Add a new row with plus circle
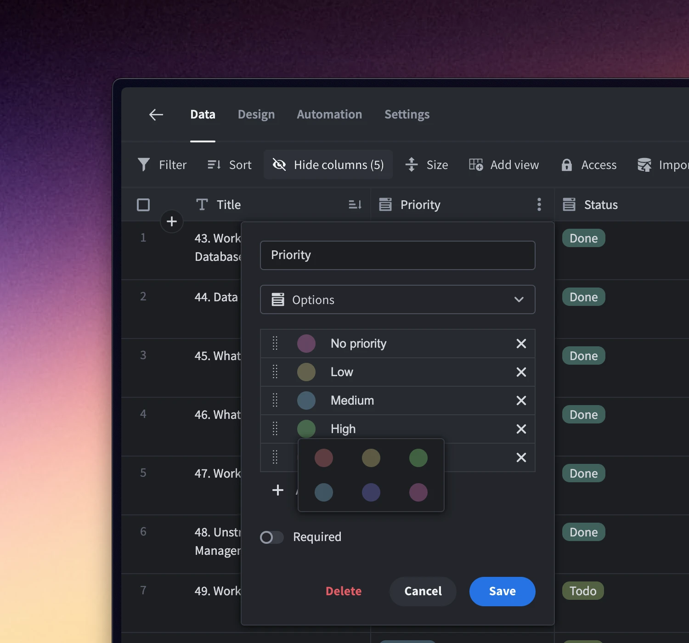Viewport: 689px width, 643px height. click(172, 221)
